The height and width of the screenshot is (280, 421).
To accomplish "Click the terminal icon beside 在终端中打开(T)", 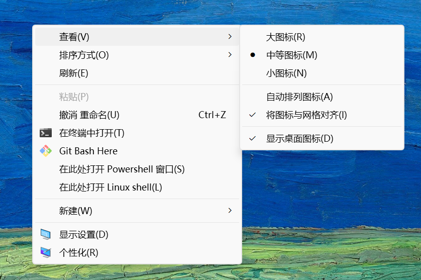I will 46,133.
